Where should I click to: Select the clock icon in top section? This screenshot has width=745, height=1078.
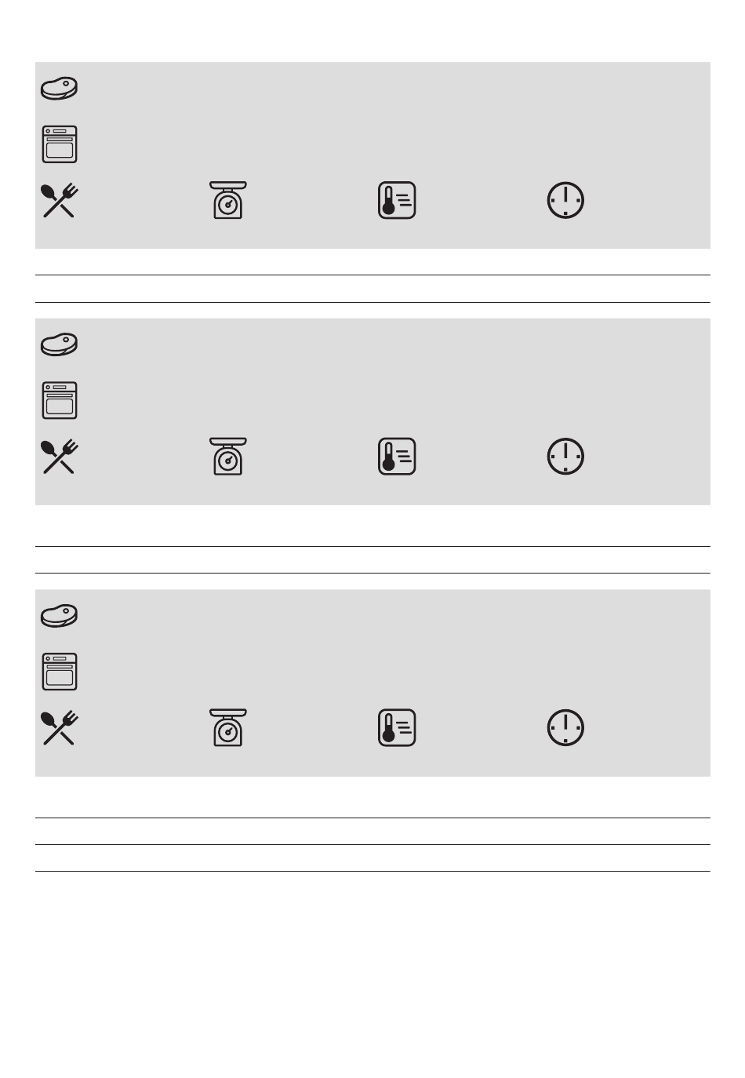coord(565,201)
